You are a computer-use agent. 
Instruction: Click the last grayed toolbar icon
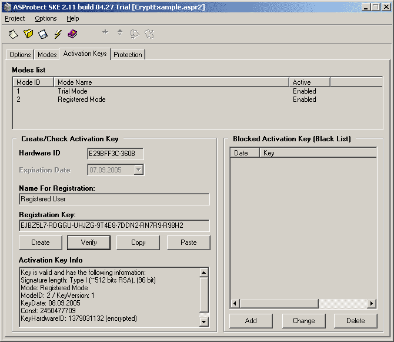pyautogui.click(x=149, y=34)
